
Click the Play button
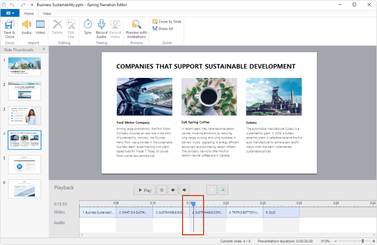pyautogui.click(x=145, y=190)
